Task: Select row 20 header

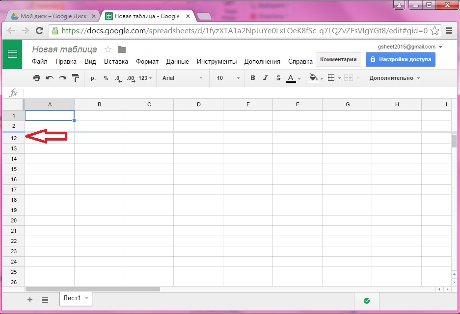Action: [14, 220]
